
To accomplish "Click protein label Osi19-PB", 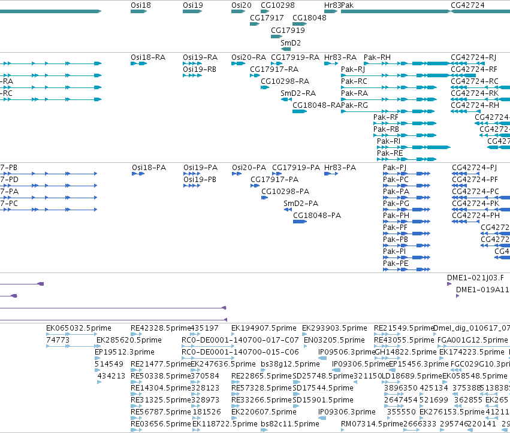I will tap(200, 180).
